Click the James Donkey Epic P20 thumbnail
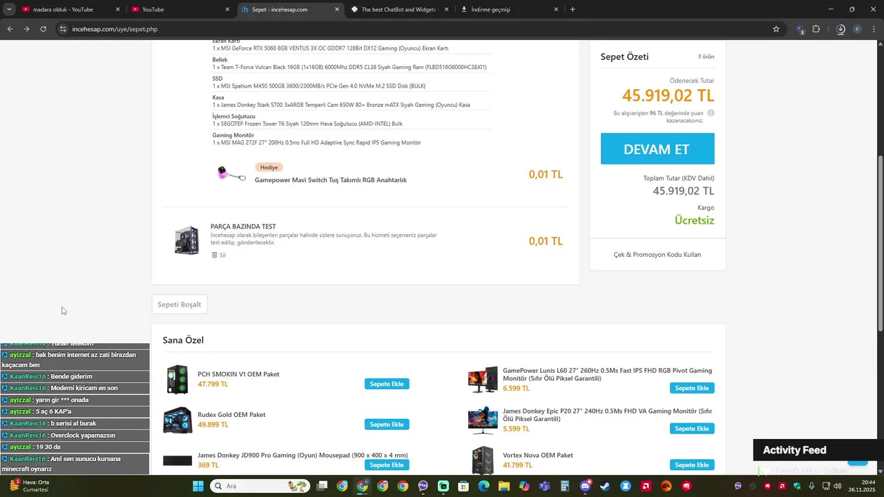Image resolution: width=884 pixels, height=497 pixels. [x=483, y=420]
